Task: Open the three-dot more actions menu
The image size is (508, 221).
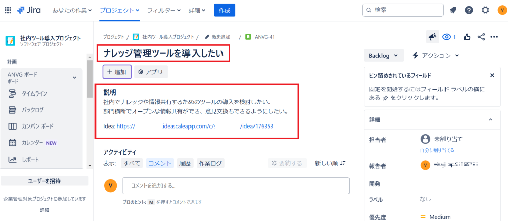Action: tap(494, 37)
